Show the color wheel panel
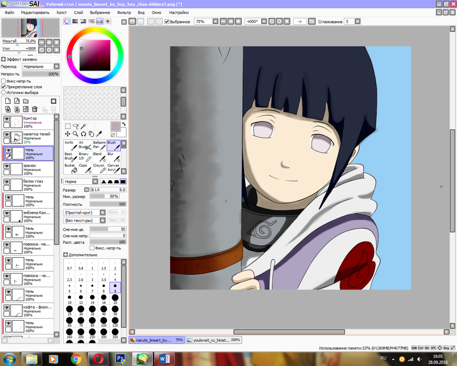 tap(67, 21)
